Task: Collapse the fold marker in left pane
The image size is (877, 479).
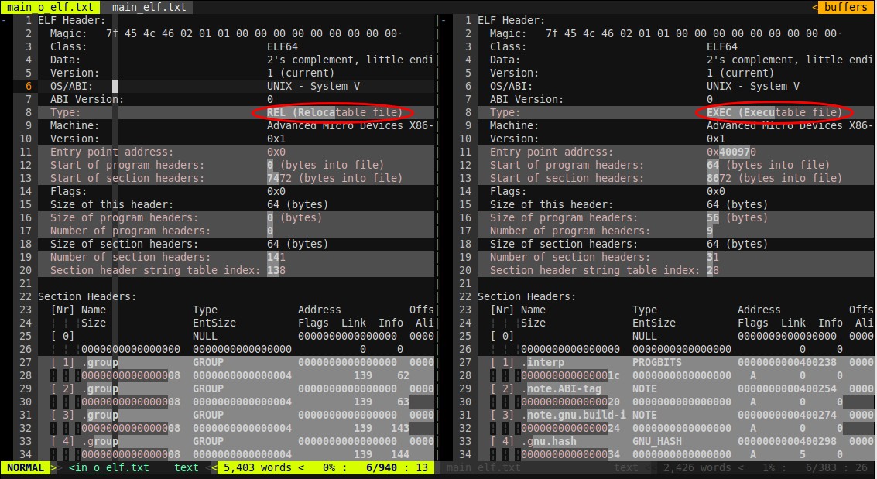Action: tap(5, 21)
